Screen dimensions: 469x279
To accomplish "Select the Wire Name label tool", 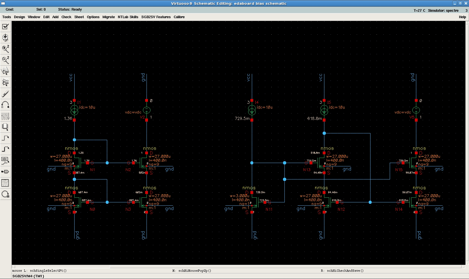I will [x=5, y=160].
